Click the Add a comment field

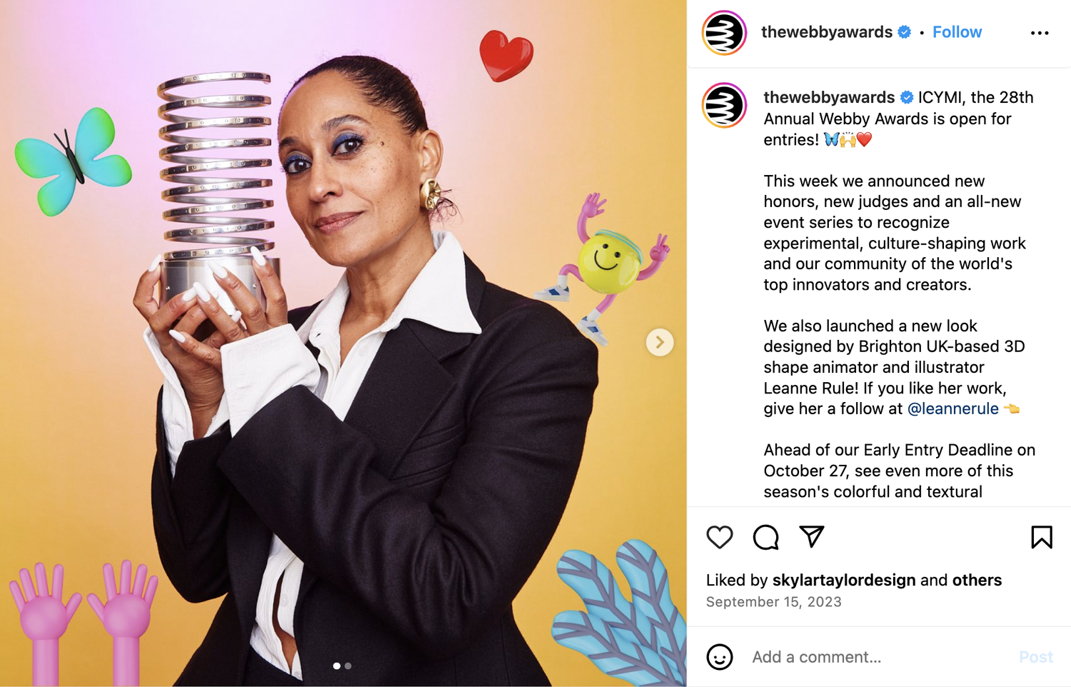point(878,657)
